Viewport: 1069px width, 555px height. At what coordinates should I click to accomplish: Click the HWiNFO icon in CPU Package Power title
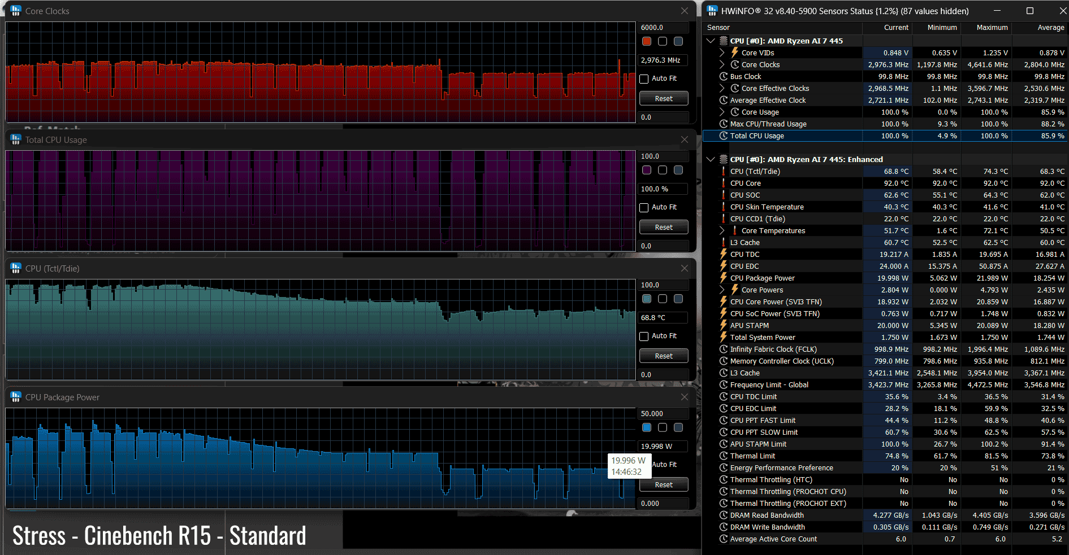16,397
